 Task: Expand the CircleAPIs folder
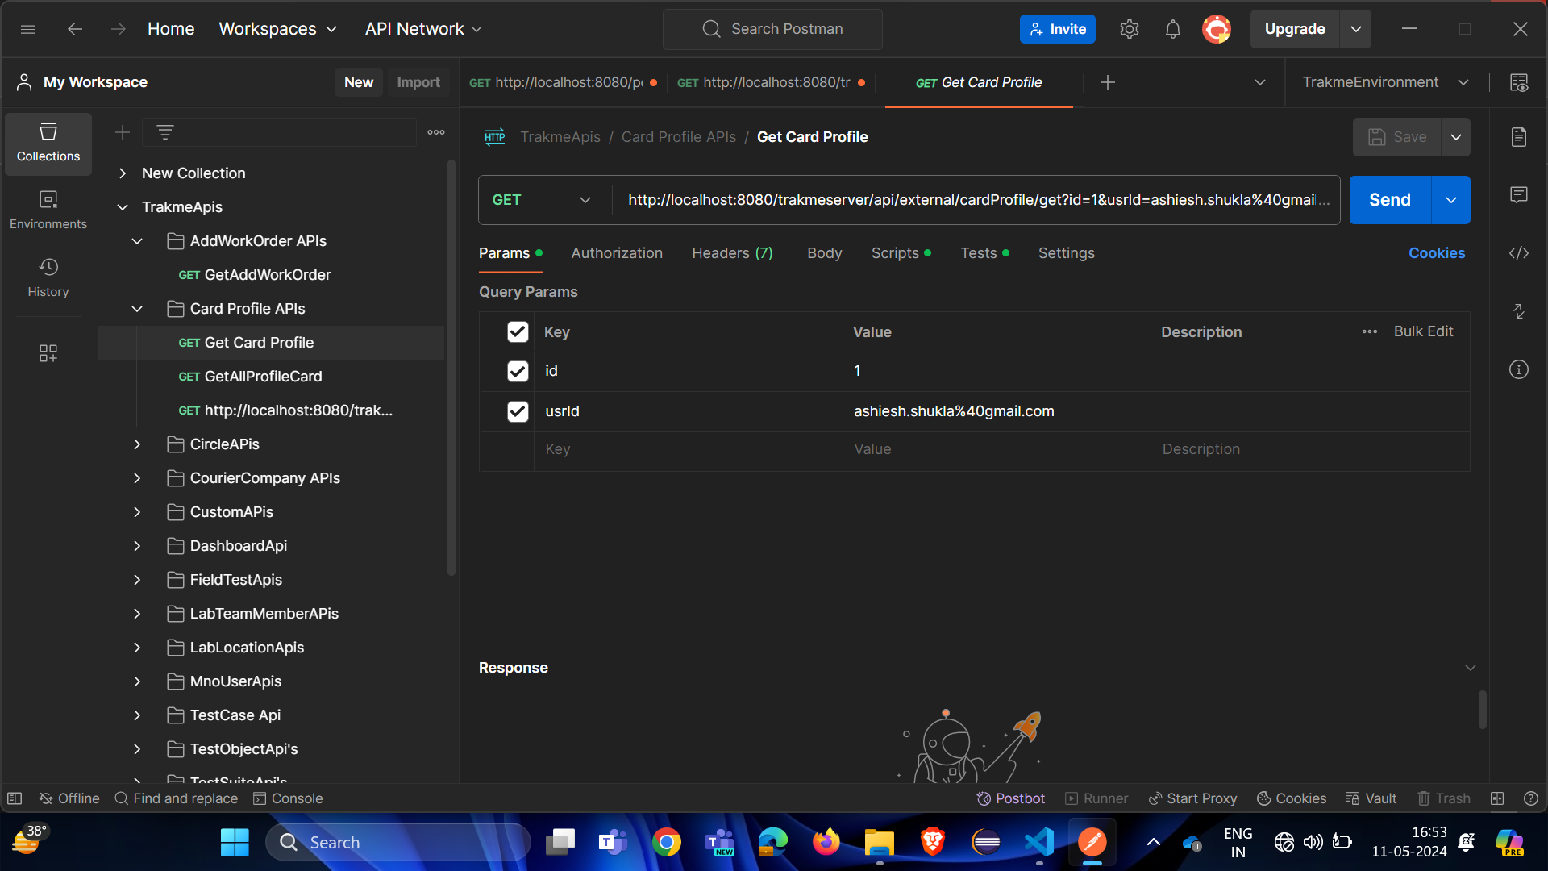tap(137, 444)
